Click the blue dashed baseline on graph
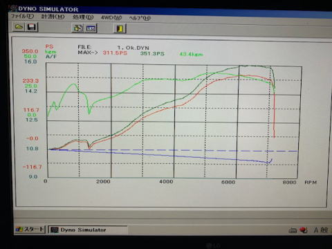The height and width of the screenshot is (249, 332). (173, 150)
